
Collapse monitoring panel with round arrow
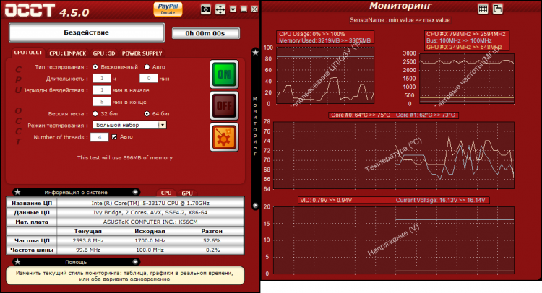(x=255, y=206)
